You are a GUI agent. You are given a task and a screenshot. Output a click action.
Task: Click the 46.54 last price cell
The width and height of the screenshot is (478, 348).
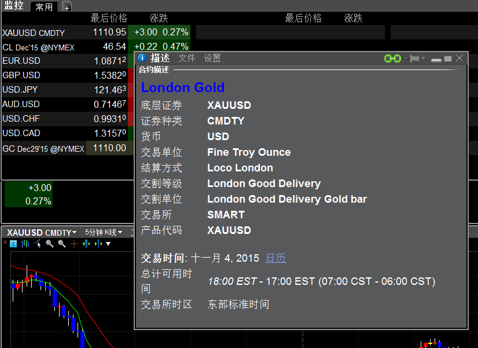tap(115, 46)
